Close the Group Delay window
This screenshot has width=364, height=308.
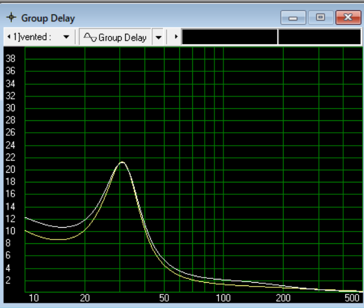(348, 17)
